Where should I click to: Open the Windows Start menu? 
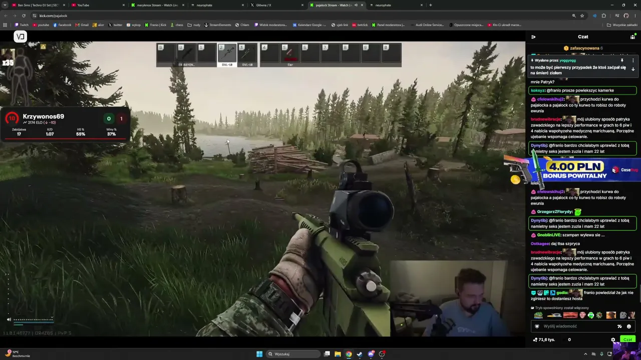(x=259, y=354)
